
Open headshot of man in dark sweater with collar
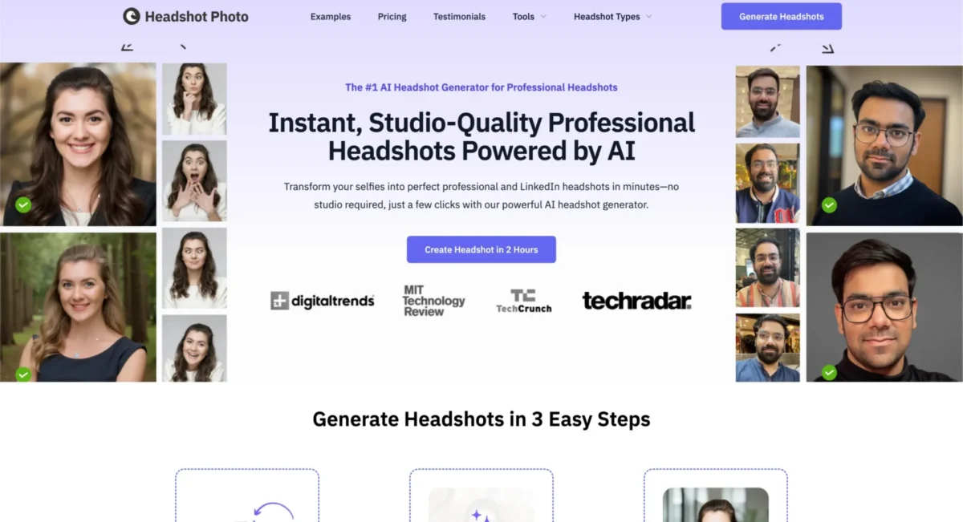coord(884,145)
